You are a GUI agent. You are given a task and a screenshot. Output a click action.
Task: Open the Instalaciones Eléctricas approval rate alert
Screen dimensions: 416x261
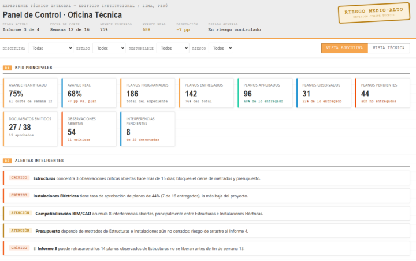(x=206, y=196)
